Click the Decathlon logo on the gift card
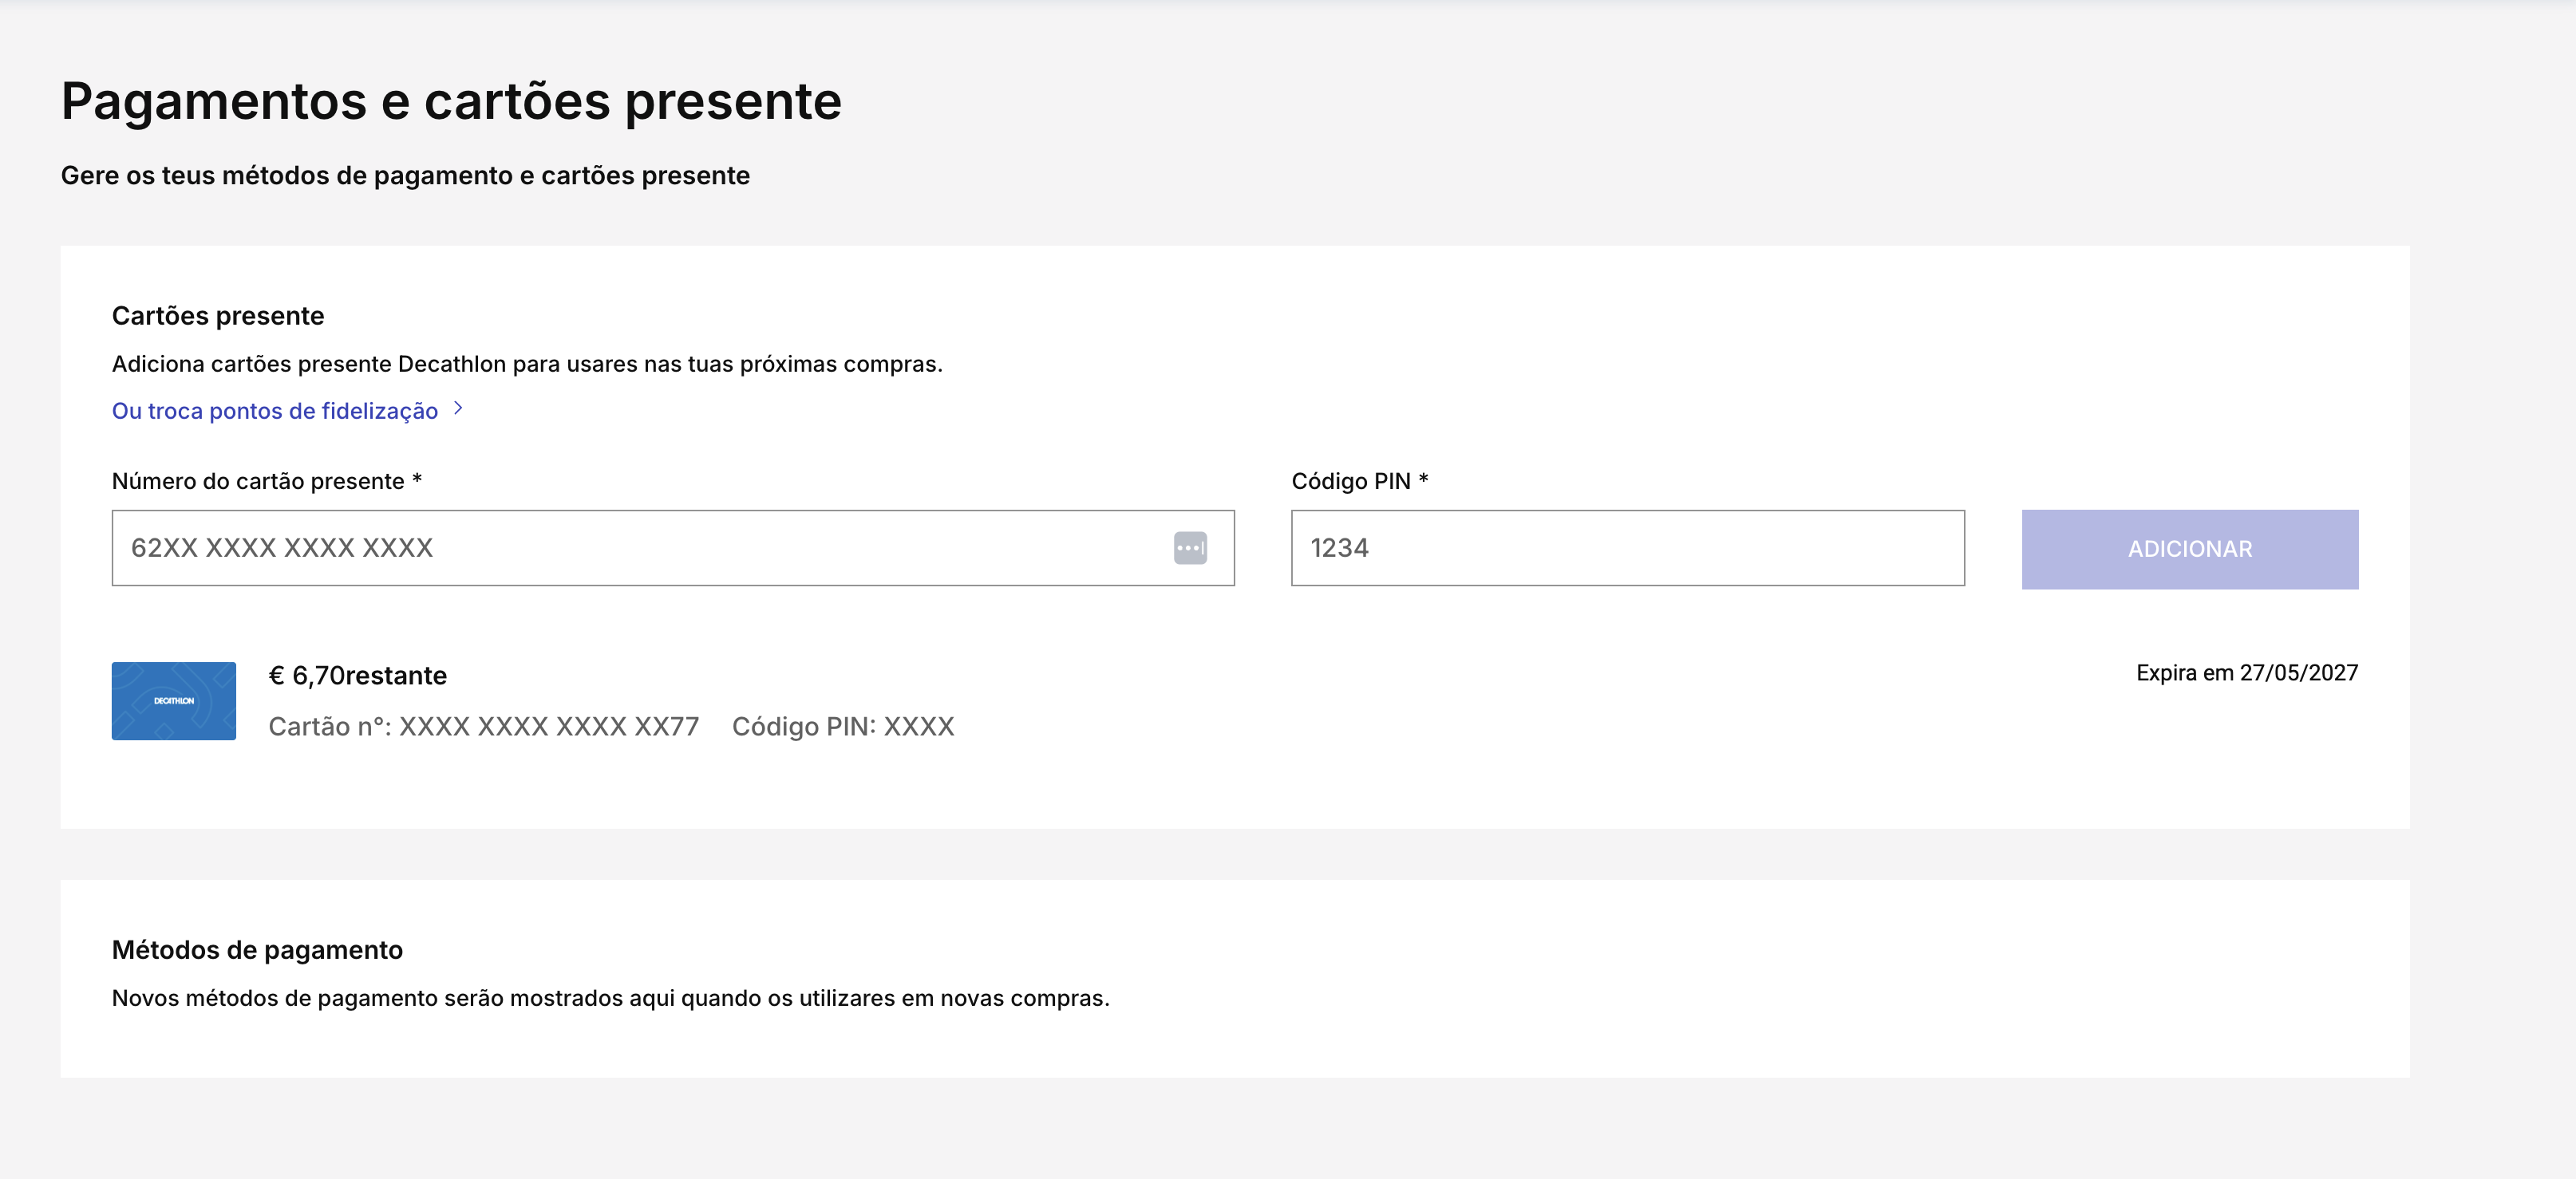This screenshot has width=2576, height=1179. tap(174, 700)
